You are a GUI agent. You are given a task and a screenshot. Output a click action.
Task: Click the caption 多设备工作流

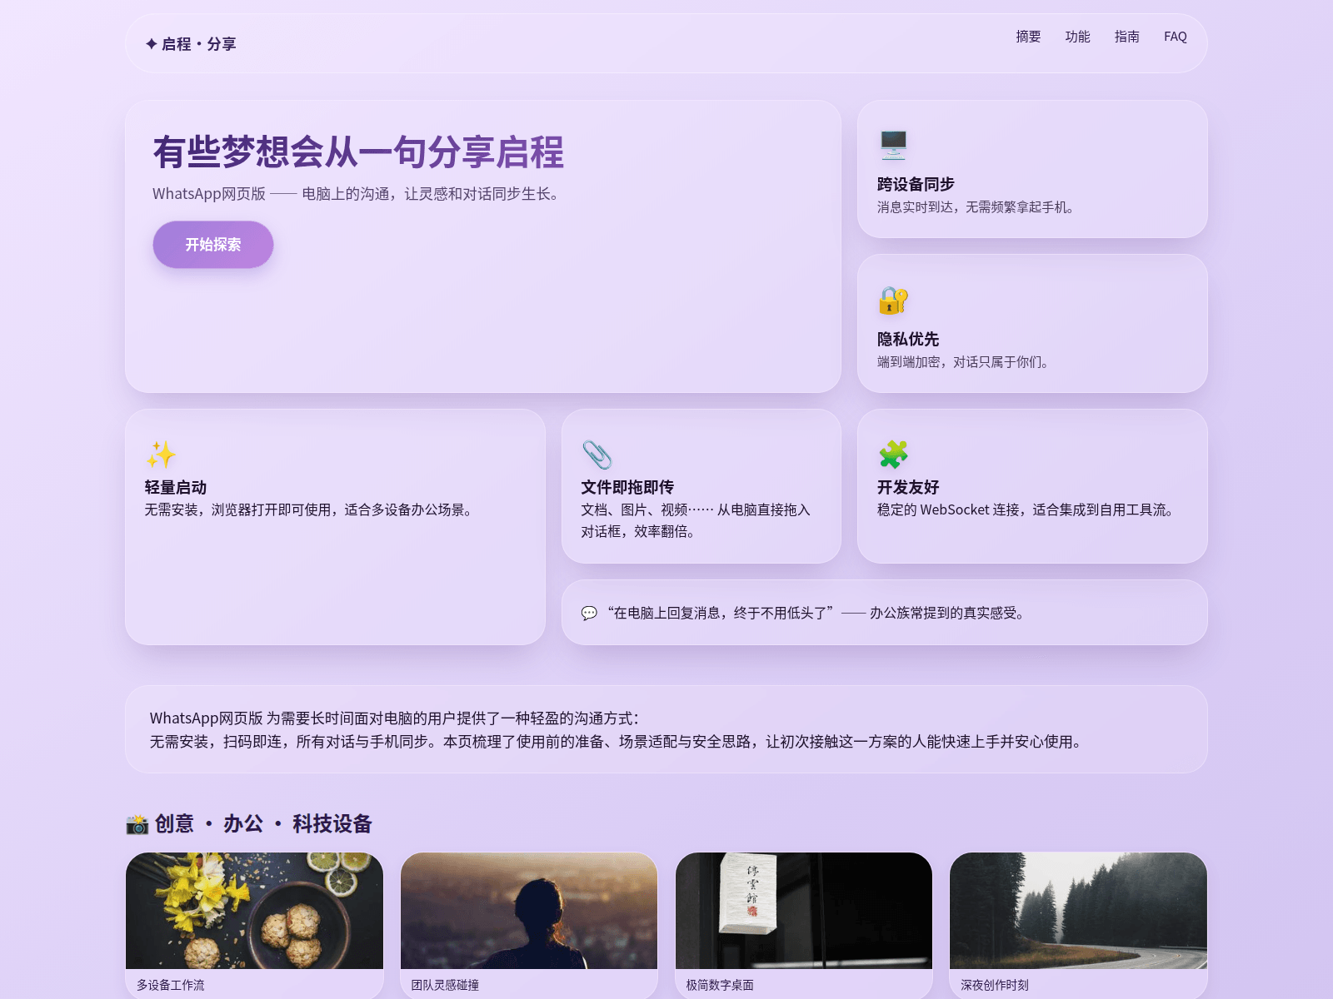coord(171,985)
